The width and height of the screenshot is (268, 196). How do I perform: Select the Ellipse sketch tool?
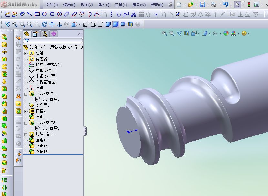67,14
